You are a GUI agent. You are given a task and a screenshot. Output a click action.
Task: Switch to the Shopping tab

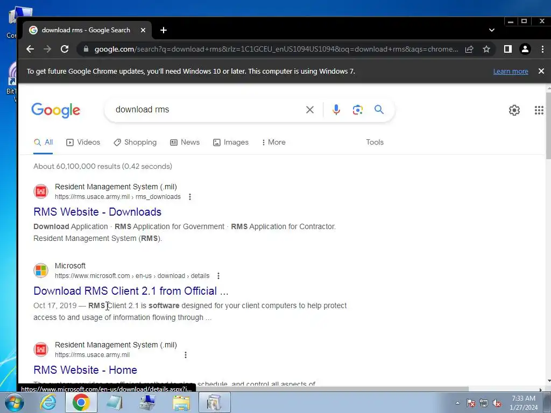pyautogui.click(x=135, y=142)
